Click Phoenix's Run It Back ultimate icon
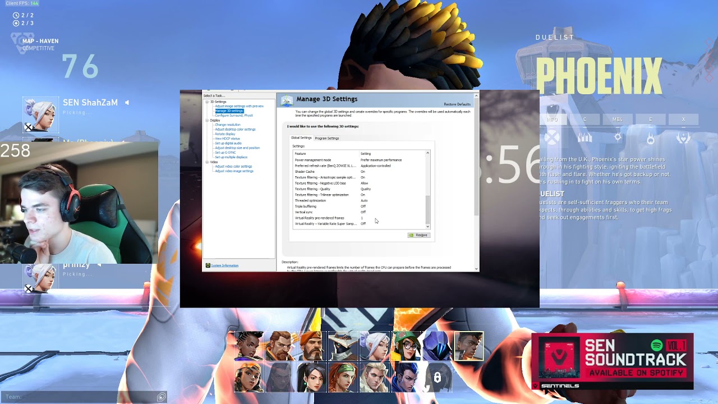The height and width of the screenshot is (404, 718). click(x=683, y=137)
